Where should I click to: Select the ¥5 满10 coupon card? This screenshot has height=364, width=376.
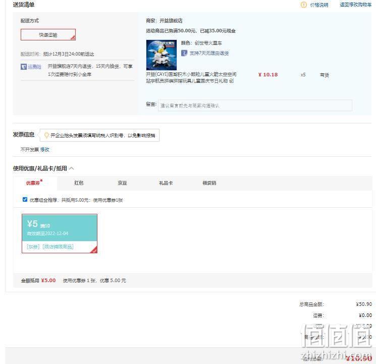click(x=60, y=234)
